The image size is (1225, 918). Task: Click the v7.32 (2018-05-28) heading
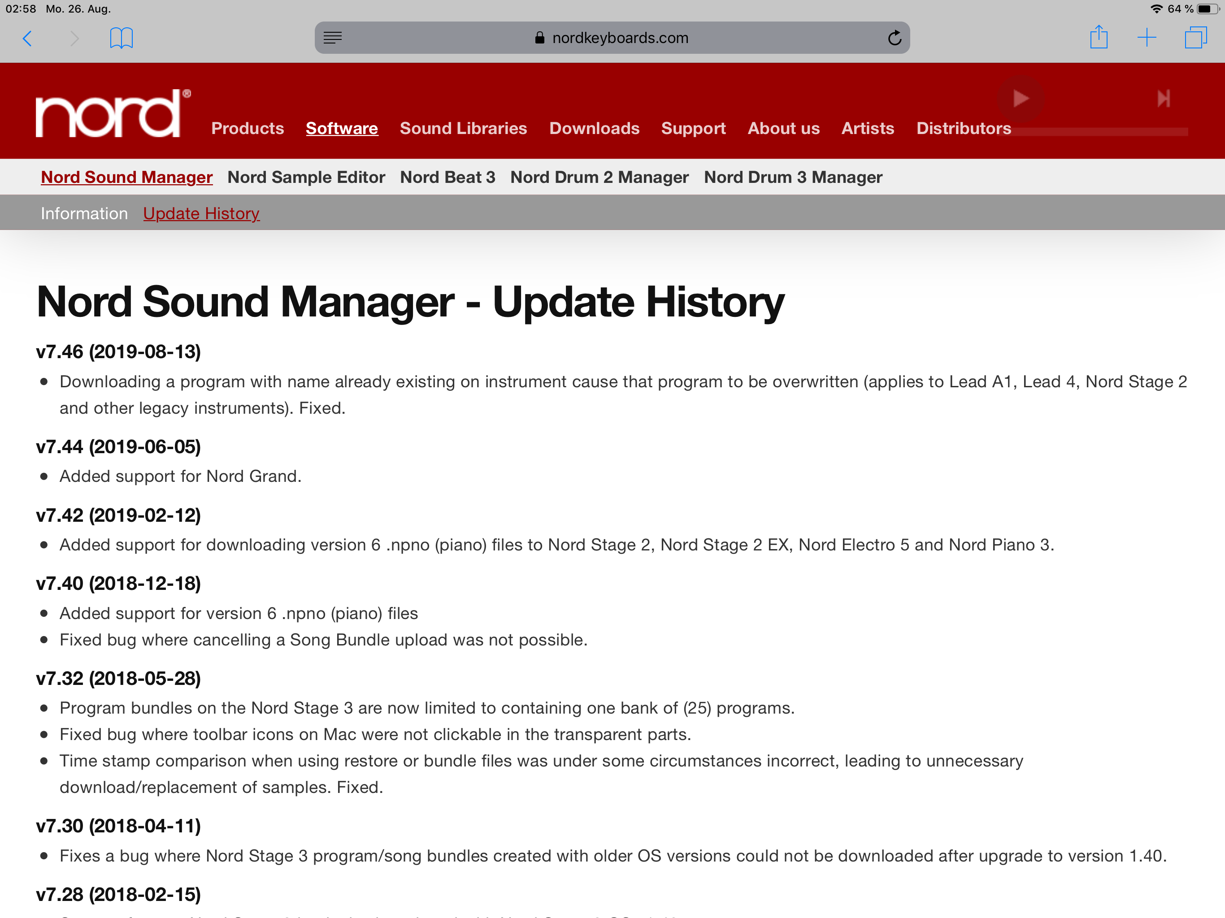coord(118,679)
